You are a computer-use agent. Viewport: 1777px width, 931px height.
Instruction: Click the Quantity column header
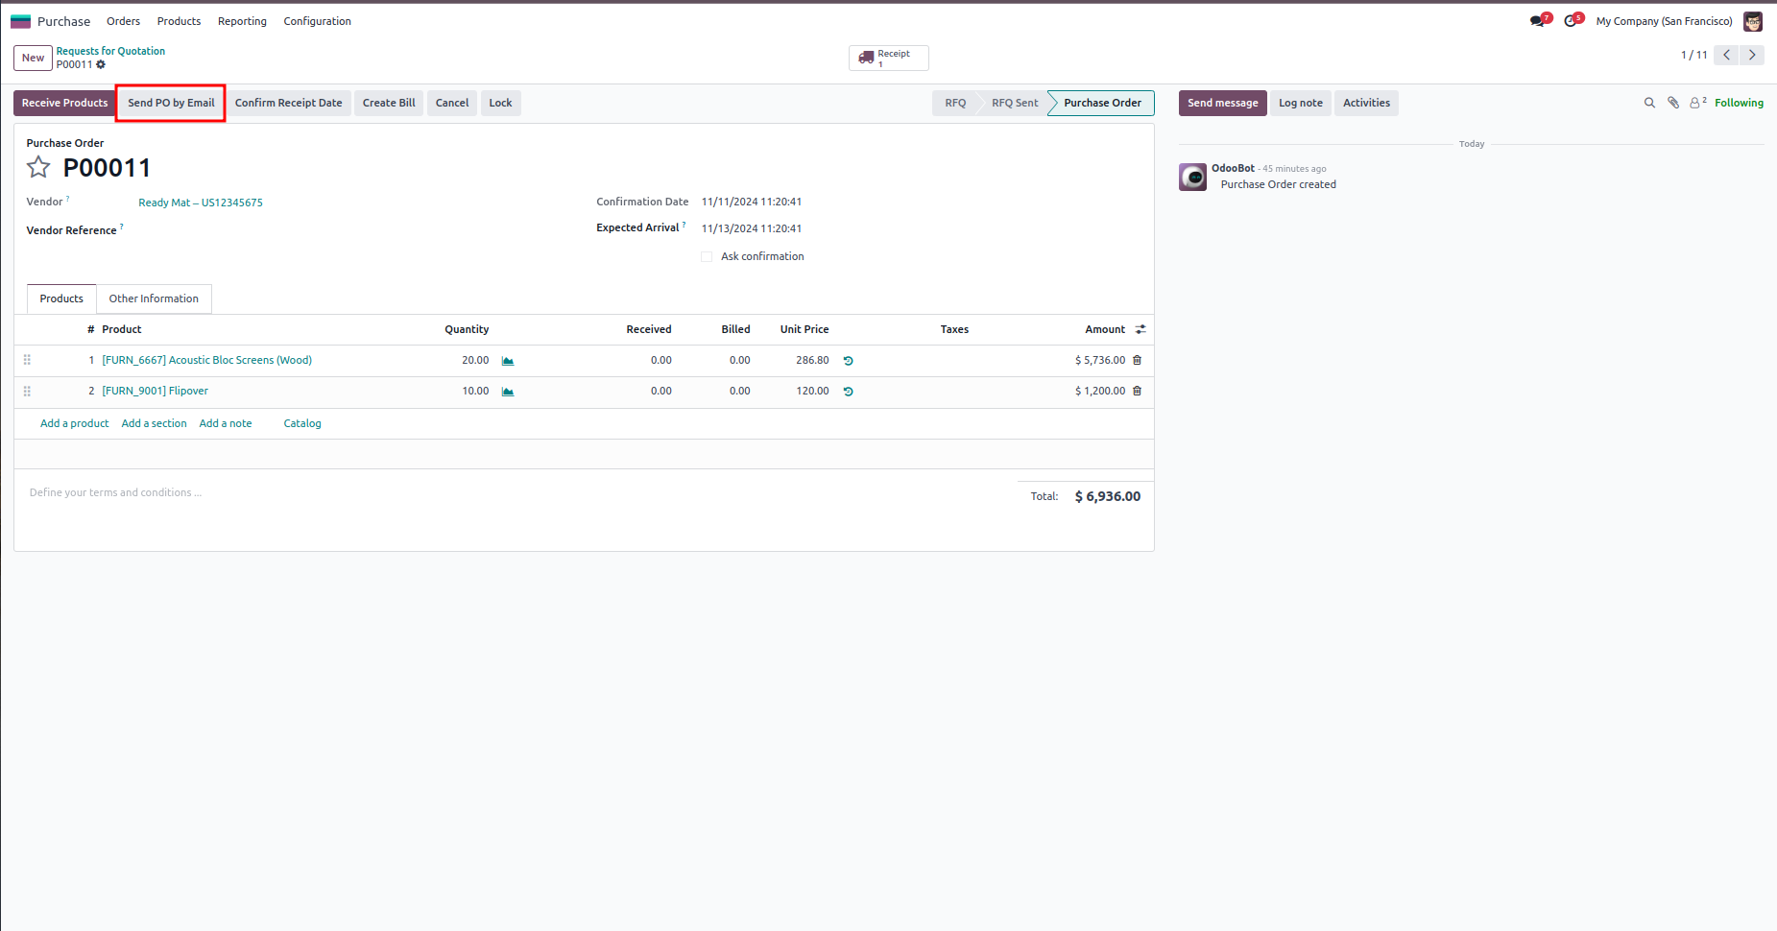467,329
